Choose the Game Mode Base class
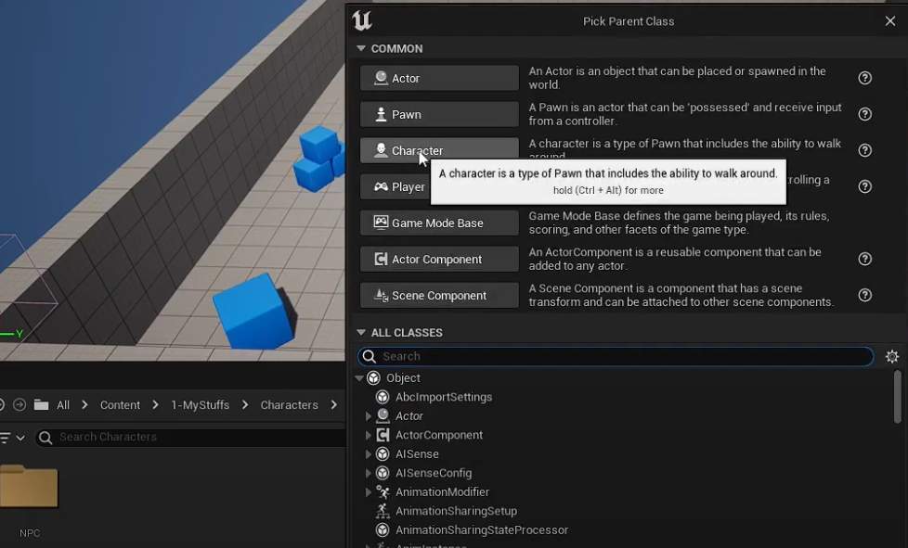The image size is (908, 548). (x=439, y=223)
